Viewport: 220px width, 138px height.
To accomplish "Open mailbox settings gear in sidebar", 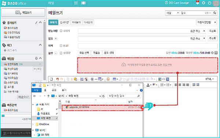I will point(36,58).
